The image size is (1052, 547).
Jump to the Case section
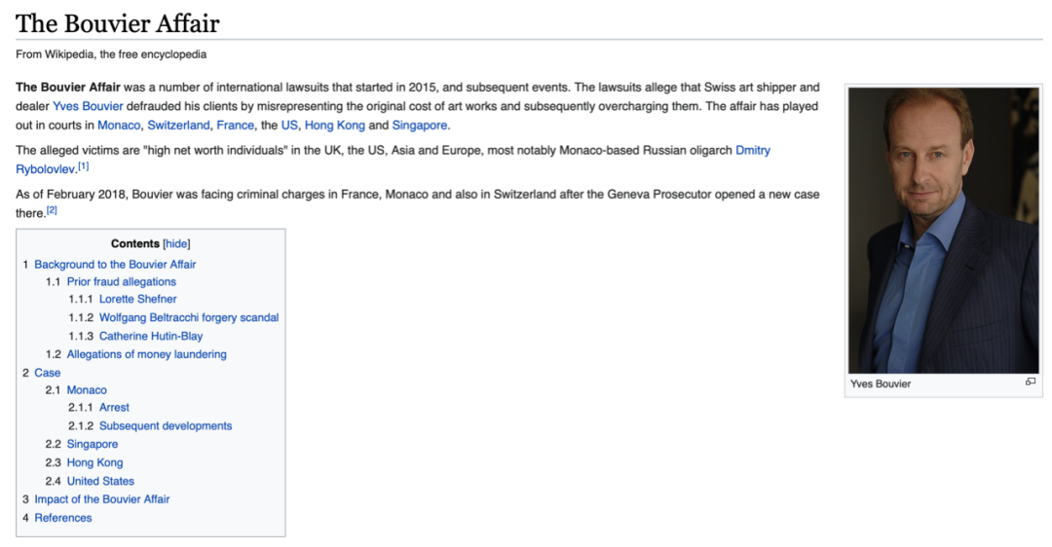(x=47, y=373)
